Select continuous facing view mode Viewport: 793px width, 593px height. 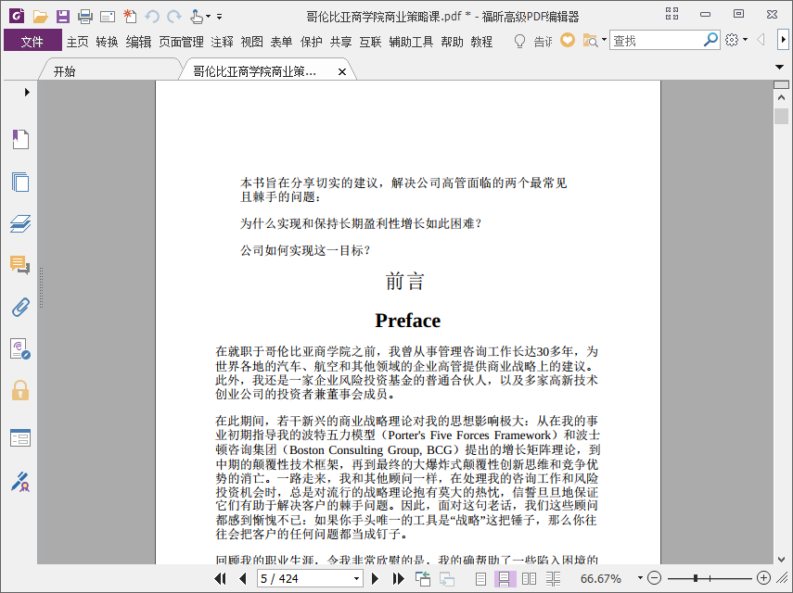click(x=554, y=579)
